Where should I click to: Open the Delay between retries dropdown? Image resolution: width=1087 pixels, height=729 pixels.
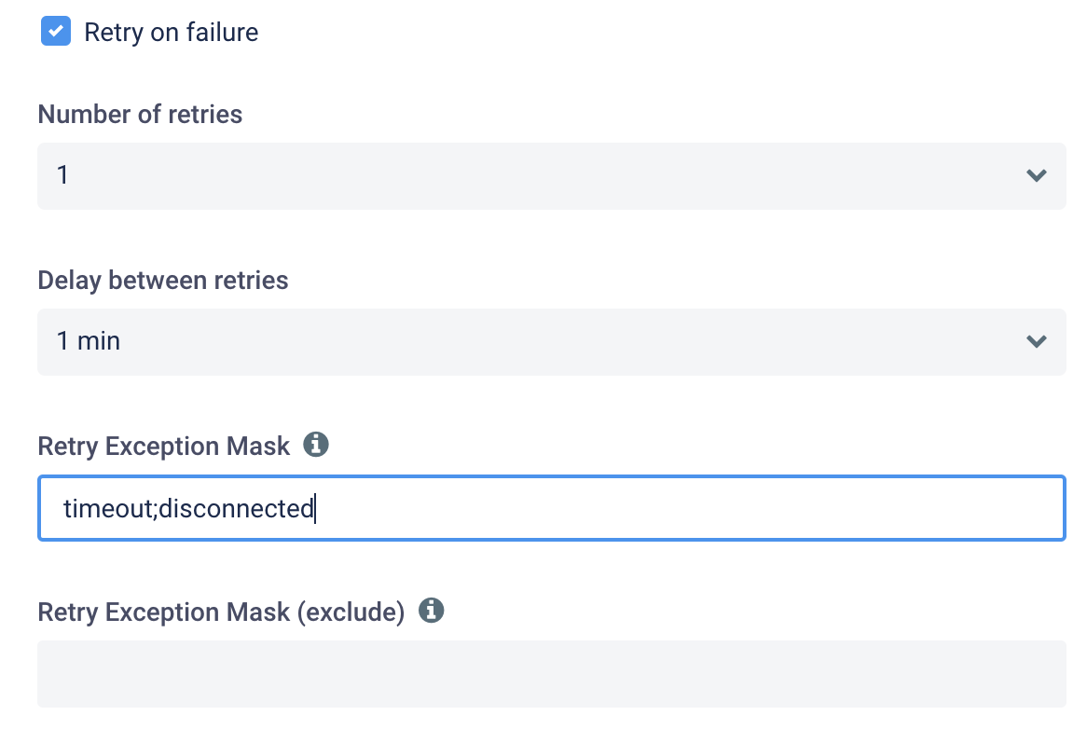pos(552,341)
